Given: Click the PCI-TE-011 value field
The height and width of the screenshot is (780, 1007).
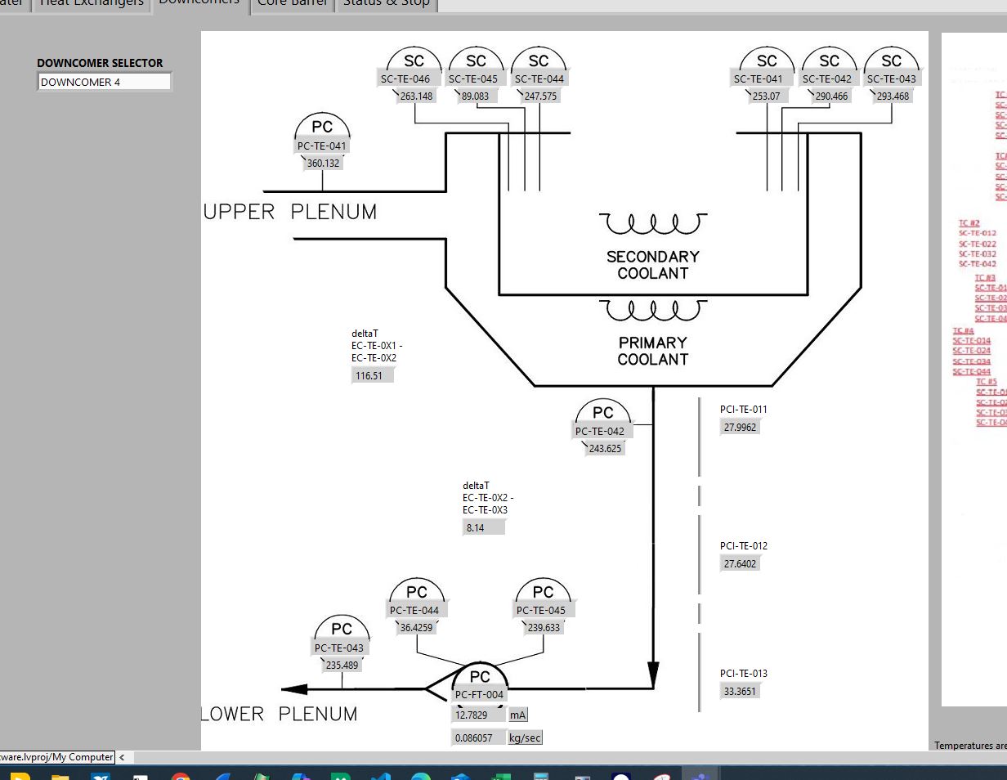Looking at the screenshot, I should coord(740,427).
